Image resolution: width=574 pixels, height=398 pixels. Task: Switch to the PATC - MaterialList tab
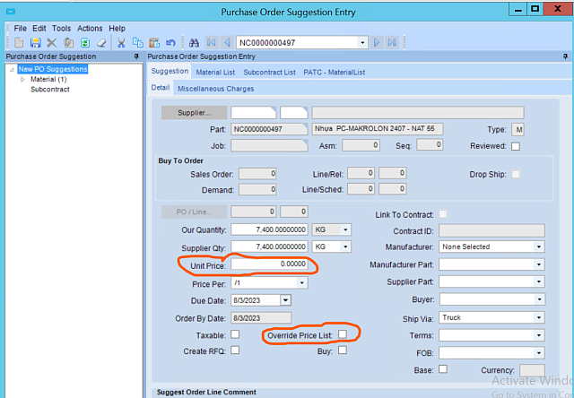coord(335,73)
